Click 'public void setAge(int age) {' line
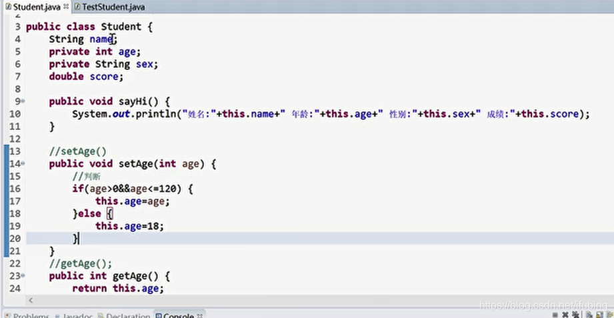Viewport: 614px width, 318px height. point(133,164)
